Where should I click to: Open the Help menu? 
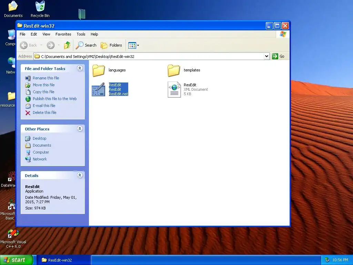(x=94, y=34)
